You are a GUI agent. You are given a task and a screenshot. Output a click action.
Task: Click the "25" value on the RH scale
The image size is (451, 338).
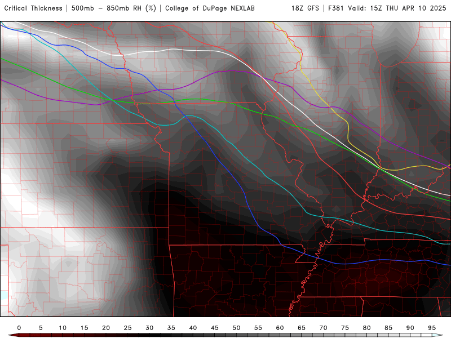(128, 328)
